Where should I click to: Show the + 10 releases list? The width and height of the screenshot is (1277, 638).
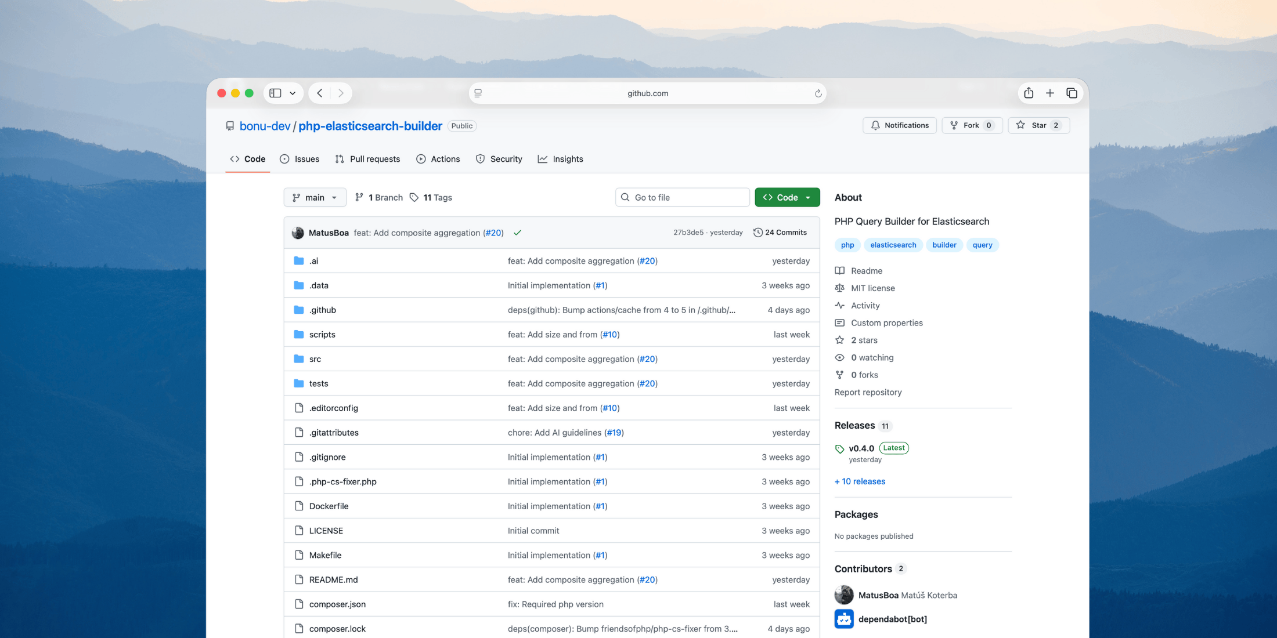[860, 481]
